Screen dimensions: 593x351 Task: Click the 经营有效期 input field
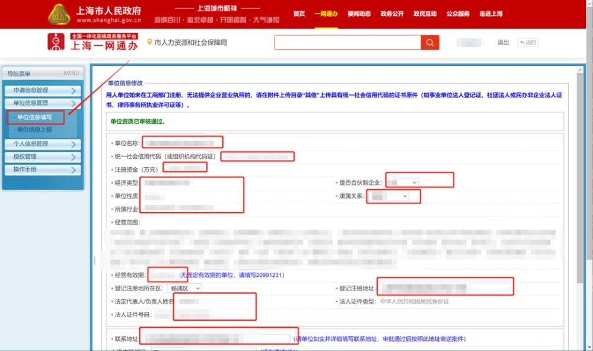click(x=168, y=275)
